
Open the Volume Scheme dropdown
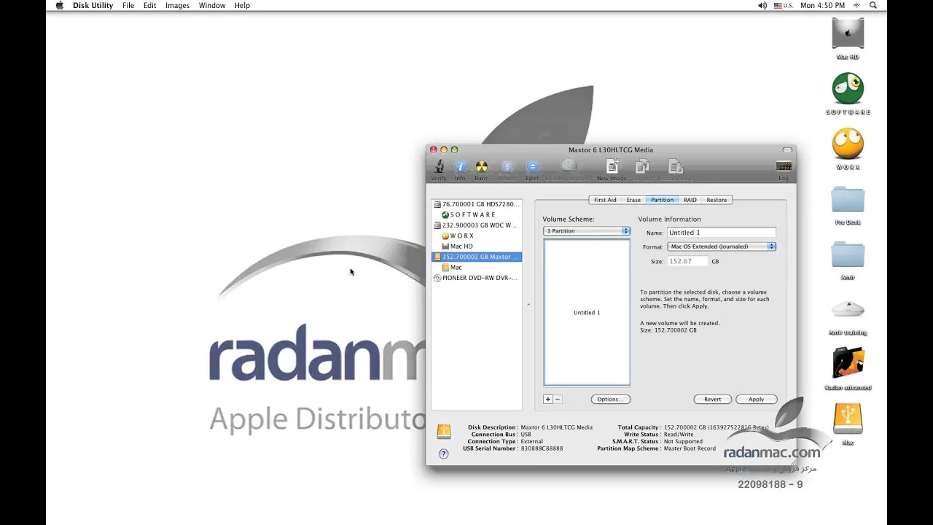pos(587,231)
